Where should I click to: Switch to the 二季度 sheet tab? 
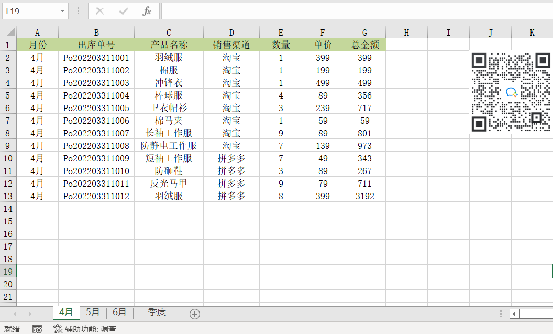tap(153, 313)
